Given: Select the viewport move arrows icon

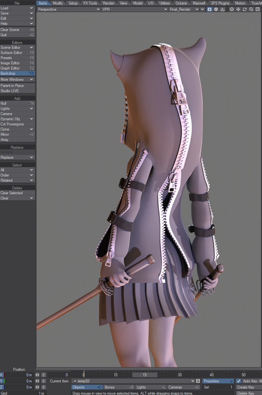Looking at the screenshot, I should click(x=238, y=9).
